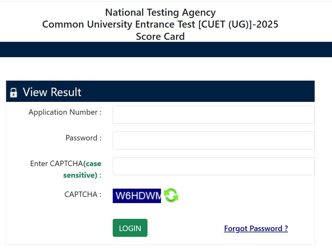This screenshot has height=250, width=332.
Task: Focus the Enter CAPTCHA text box
Action: [213, 166]
